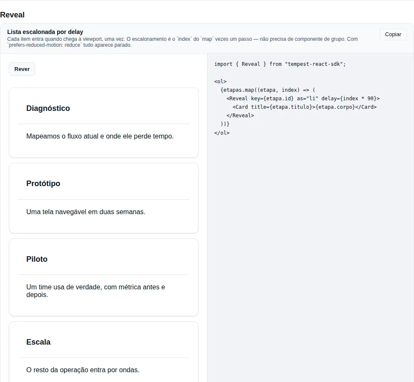The image size is (414, 382).
Task: Click the etapas.map code line
Action: click(x=268, y=90)
